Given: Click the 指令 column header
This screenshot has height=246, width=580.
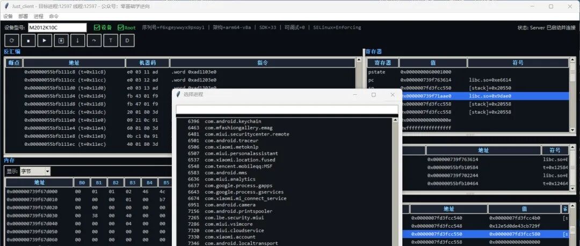Looking at the screenshot, I should [x=262, y=63].
